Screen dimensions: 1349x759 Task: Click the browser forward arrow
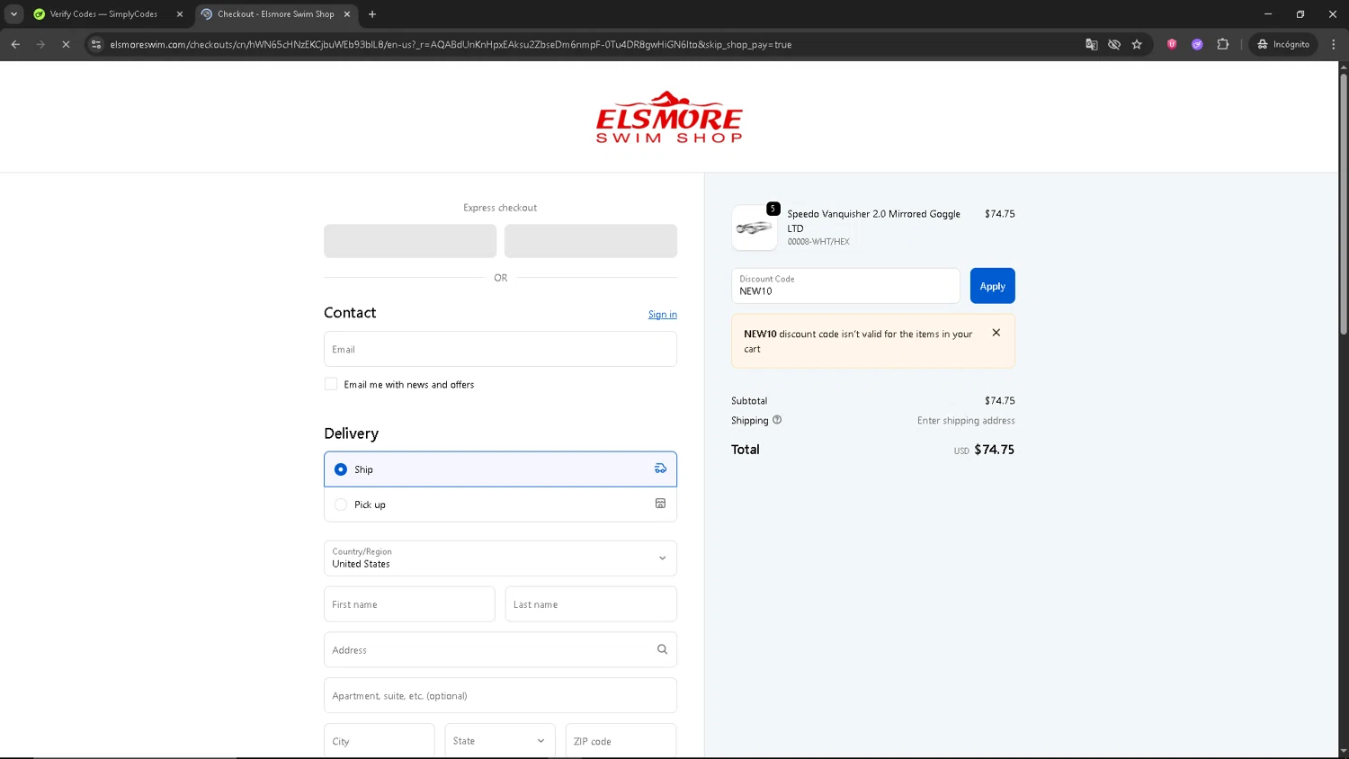40,44
